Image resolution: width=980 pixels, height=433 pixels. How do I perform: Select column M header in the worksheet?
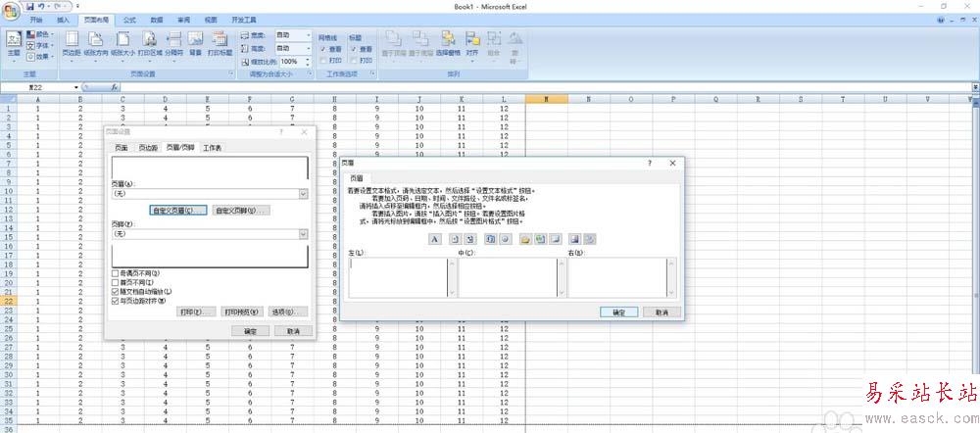click(x=547, y=99)
